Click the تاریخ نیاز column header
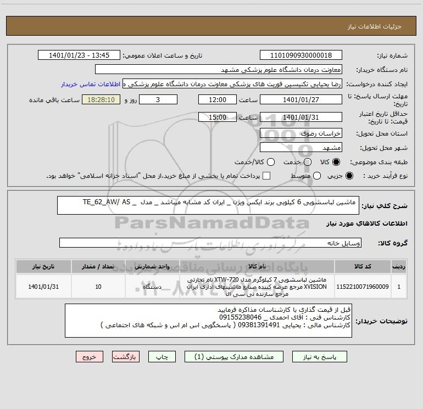 43,266
